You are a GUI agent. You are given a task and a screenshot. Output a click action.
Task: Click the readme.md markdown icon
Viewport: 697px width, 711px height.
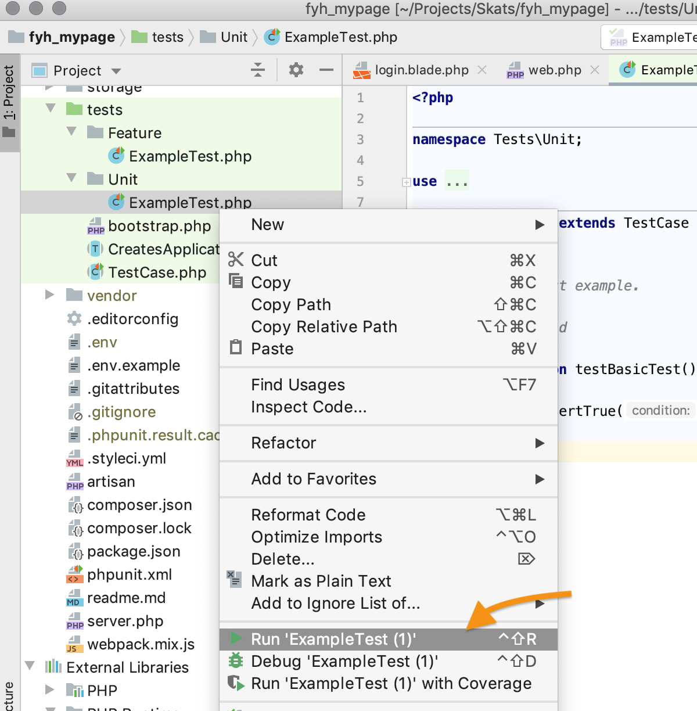click(x=75, y=598)
